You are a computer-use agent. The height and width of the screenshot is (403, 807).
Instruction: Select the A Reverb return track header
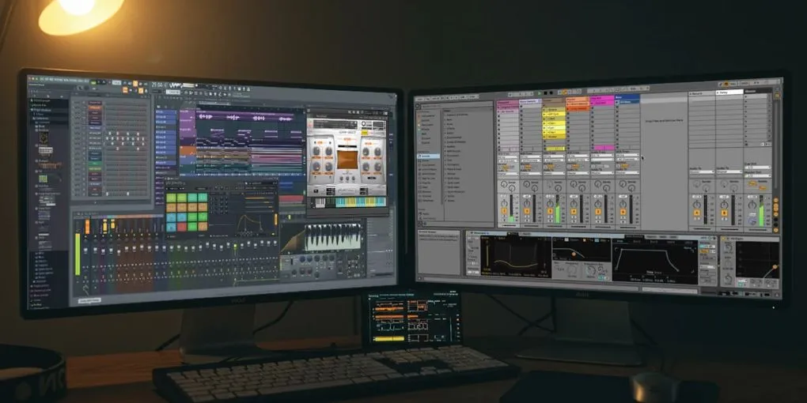click(702, 94)
